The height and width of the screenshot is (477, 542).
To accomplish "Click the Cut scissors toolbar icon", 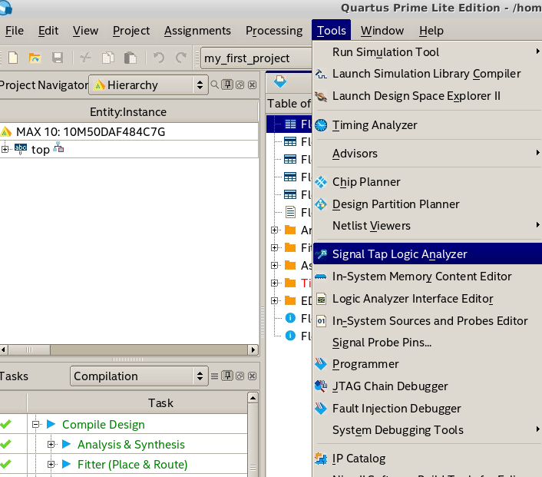I will point(85,58).
